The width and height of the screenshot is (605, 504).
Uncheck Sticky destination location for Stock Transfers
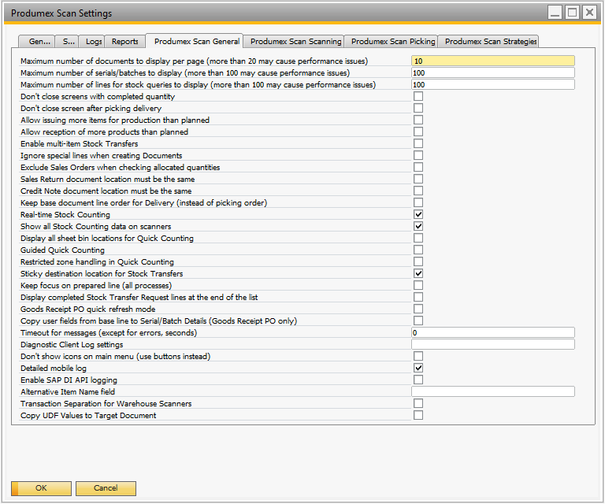(418, 273)
